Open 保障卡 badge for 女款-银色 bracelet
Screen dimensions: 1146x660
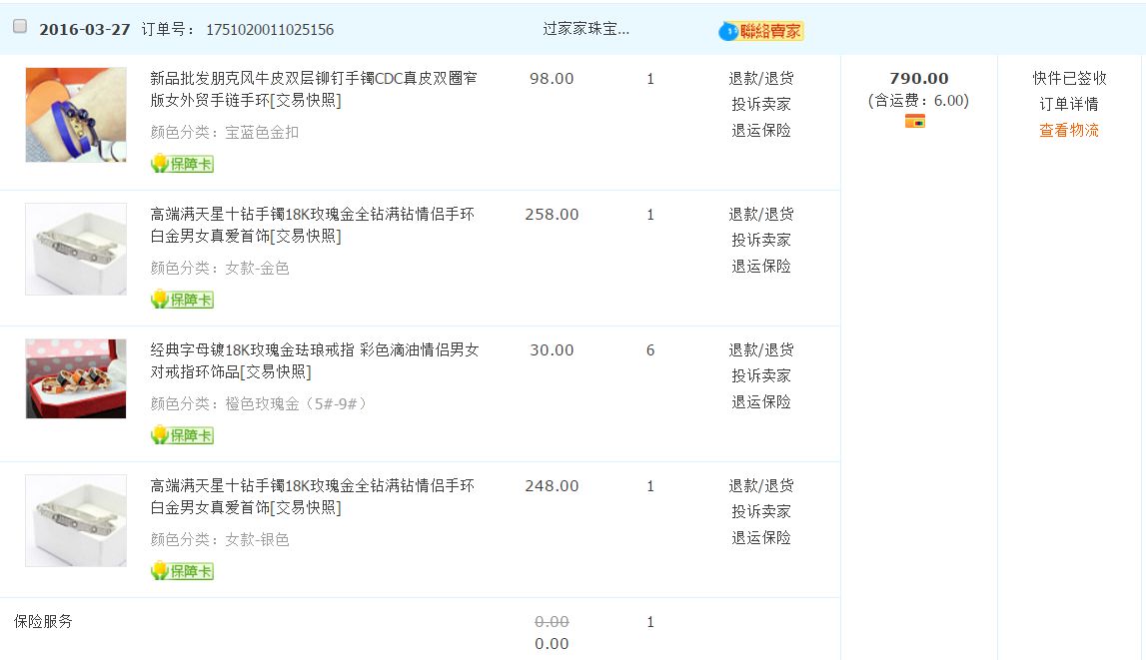182,571
